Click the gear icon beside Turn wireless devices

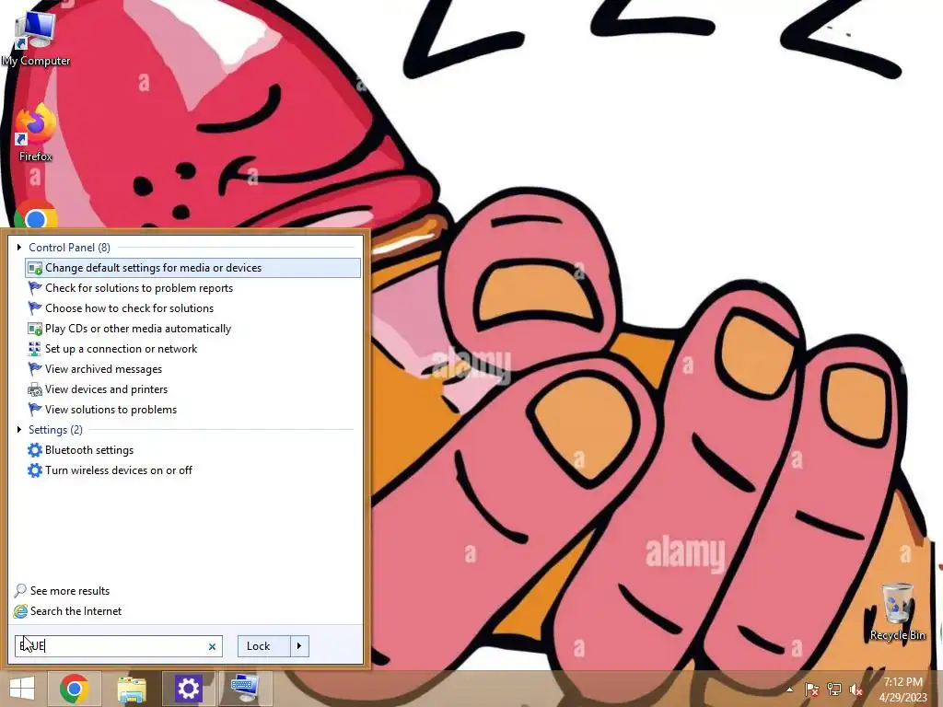coord(35,470)
